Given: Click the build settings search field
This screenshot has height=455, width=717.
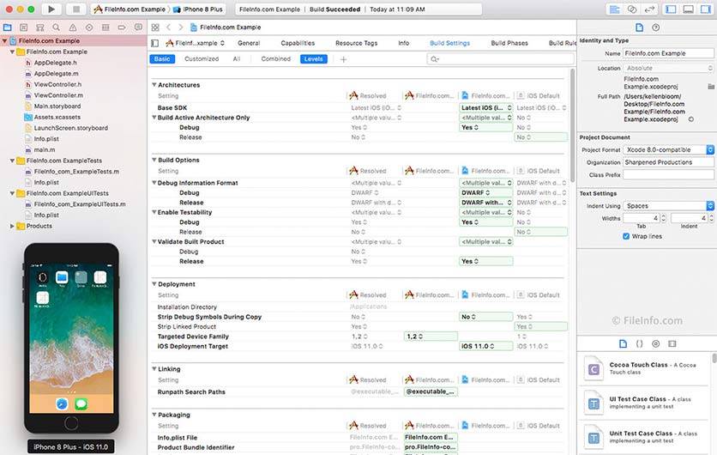Looking at the screenshot, I should (497, 59).
